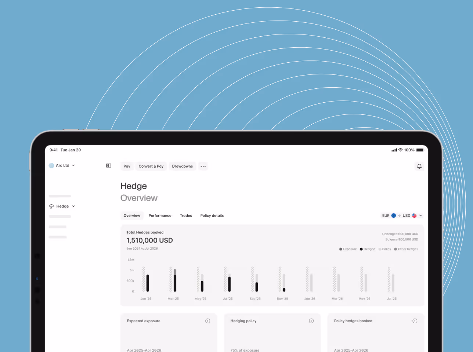Open info icon on Expected exposure card

[208, 321]
